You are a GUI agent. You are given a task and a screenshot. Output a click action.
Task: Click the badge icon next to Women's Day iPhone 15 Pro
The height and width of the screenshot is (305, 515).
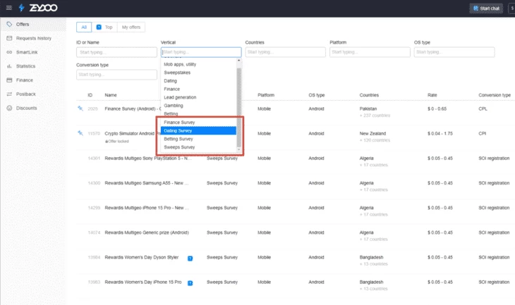190,283
